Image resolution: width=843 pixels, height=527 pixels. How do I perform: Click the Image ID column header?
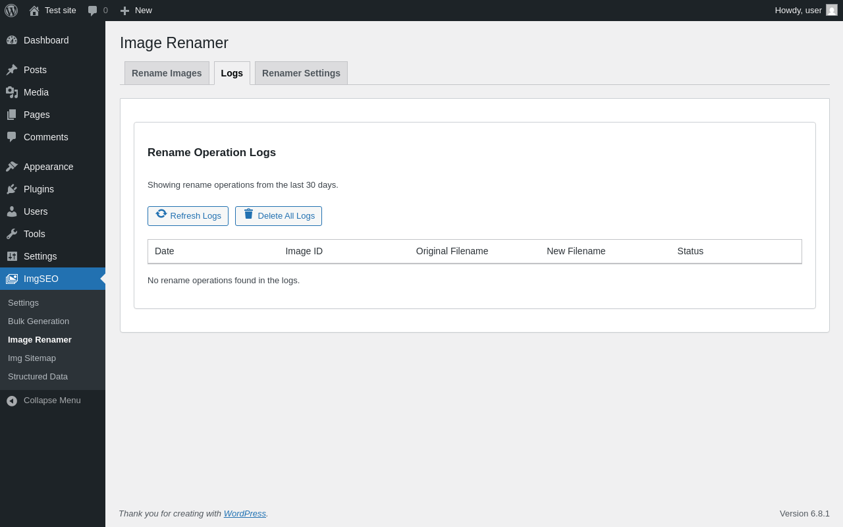[x=304, y=251]
